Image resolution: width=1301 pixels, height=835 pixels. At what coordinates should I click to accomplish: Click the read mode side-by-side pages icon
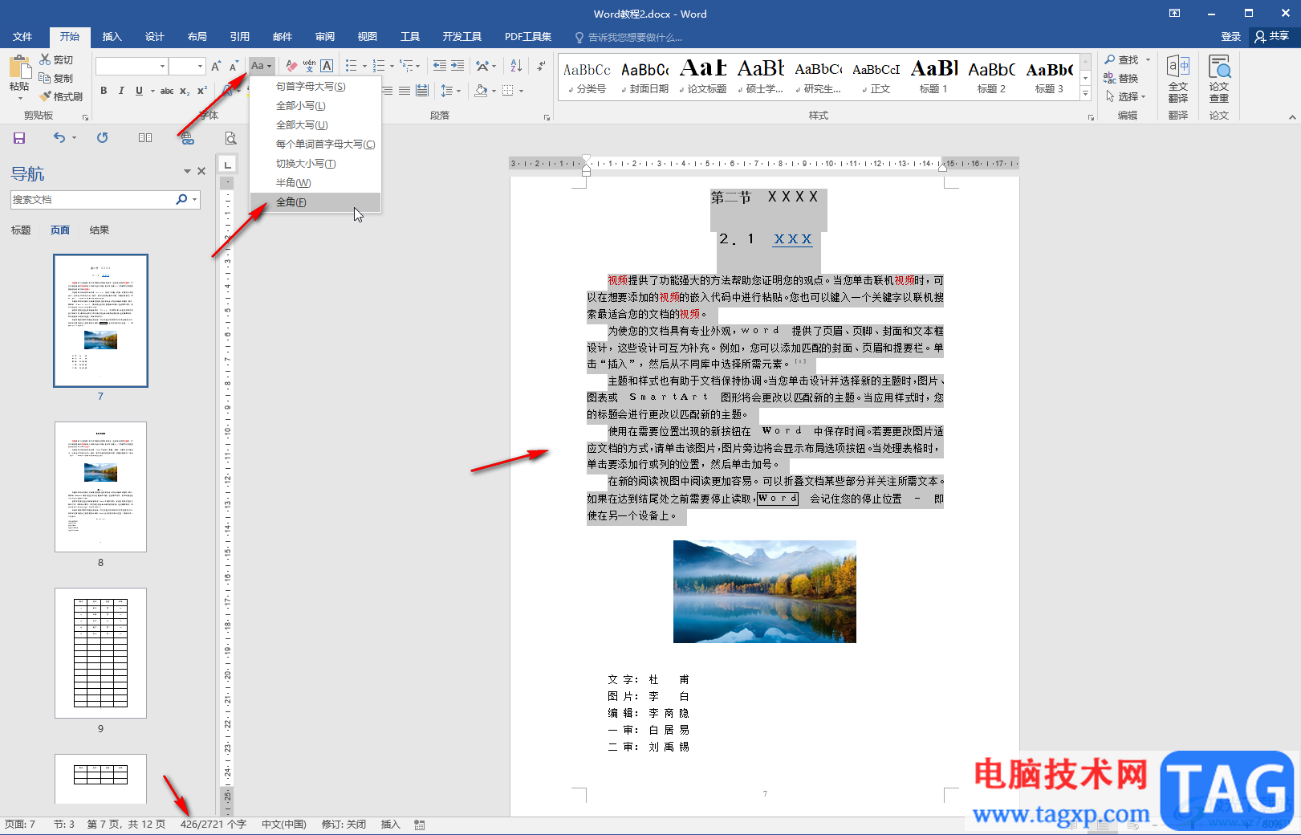coord(145,138)
